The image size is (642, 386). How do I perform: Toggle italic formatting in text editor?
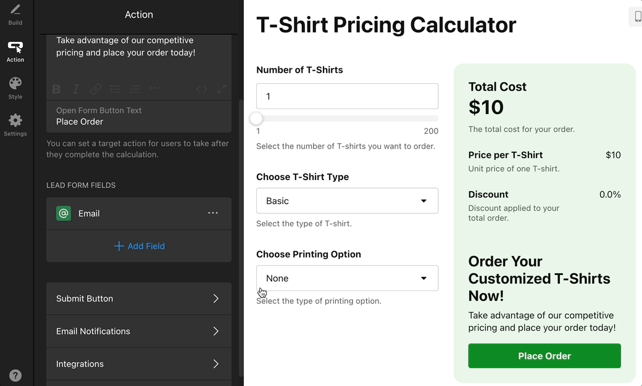[x=76, y=89]
